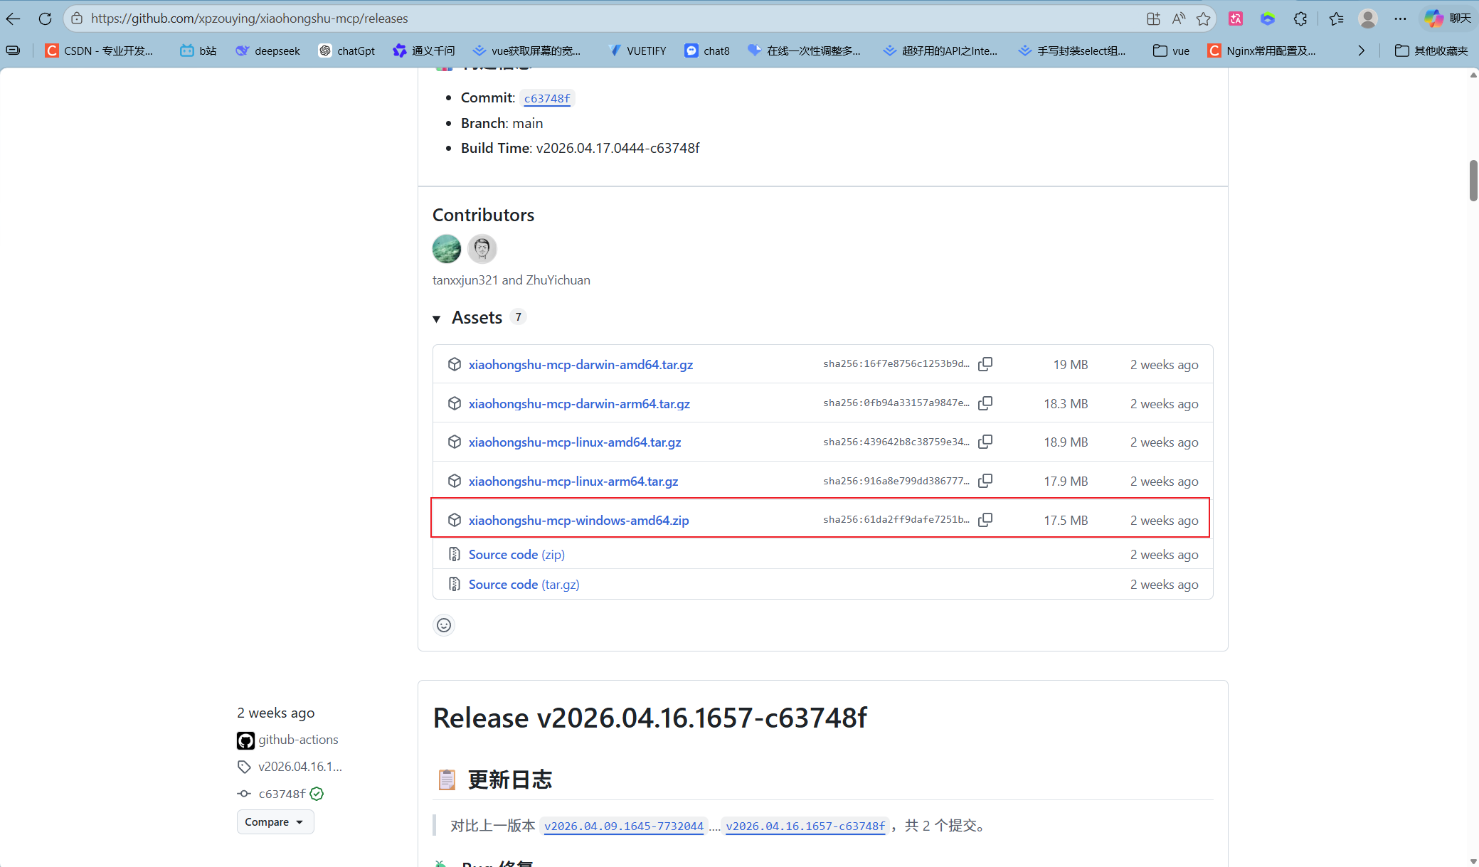Open the Copilot chat button
Image resolution: width=1479 pixels, height=867 pixels.
click(x=1448, y=18)
